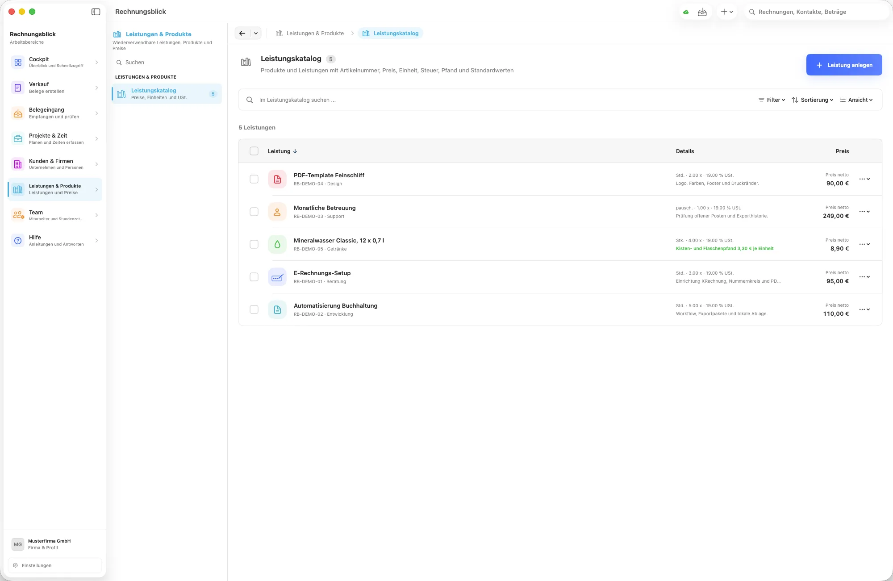Open the history dropdown next to back arrow

[x=256, y=33]
